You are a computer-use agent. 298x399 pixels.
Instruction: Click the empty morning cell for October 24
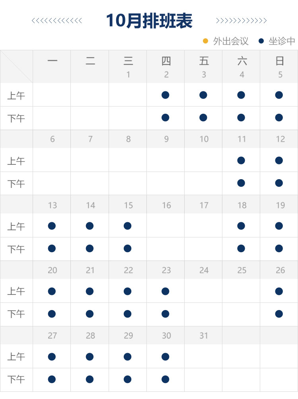[203, 291]
